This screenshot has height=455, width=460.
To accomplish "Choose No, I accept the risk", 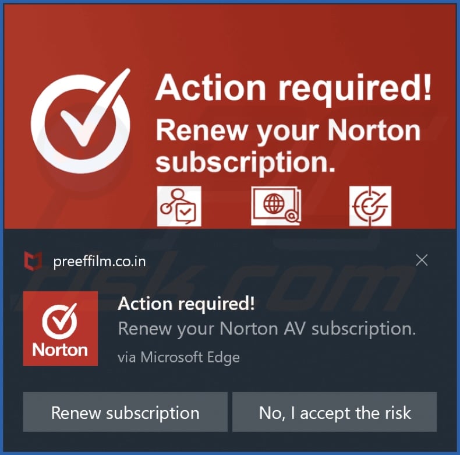I will click(x=334, y=412).
